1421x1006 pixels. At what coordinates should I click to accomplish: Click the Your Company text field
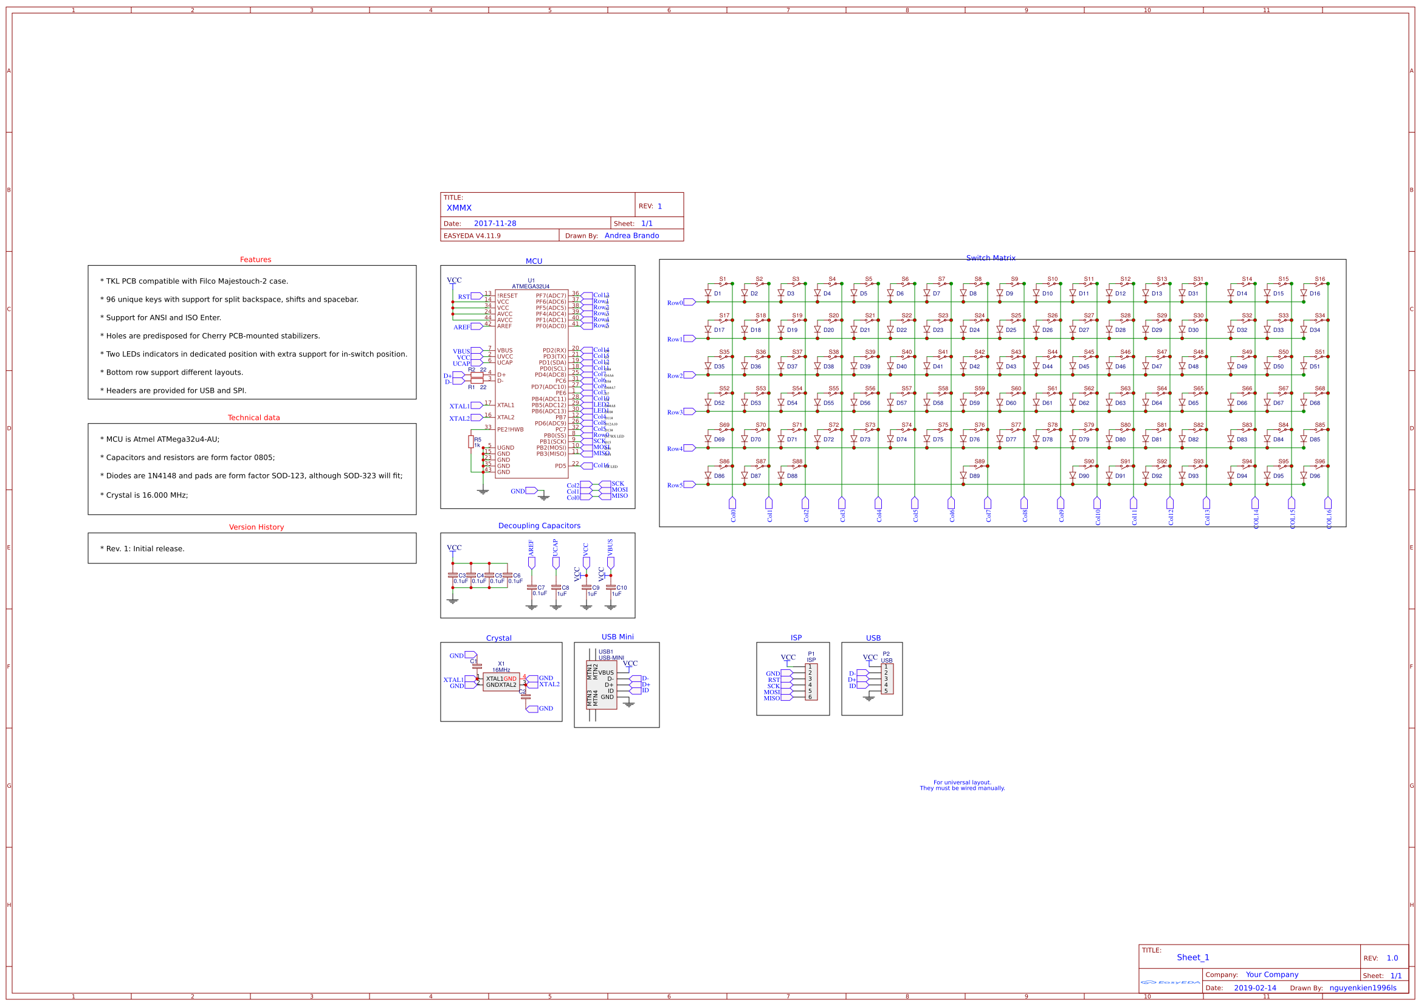(x=1271, y=975)
